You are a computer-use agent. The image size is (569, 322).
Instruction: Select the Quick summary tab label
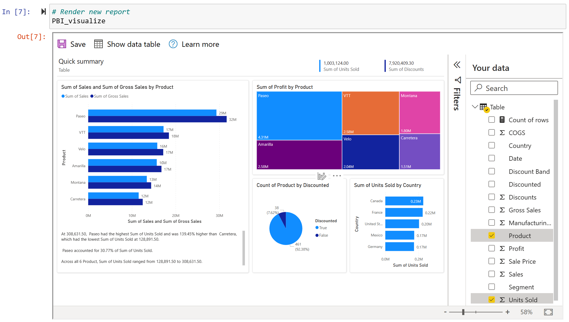pyautogui.click(x=81, y=61)
